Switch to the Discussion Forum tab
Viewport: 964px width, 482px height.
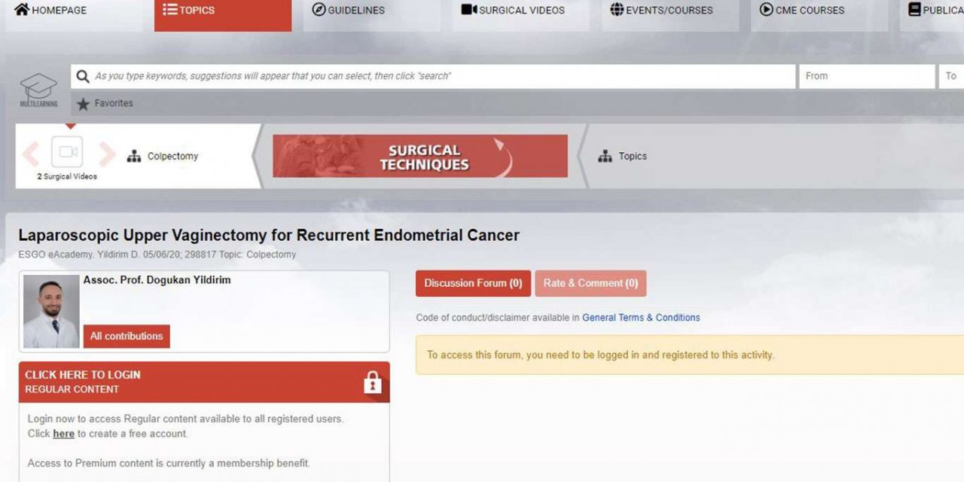(473, 283)
